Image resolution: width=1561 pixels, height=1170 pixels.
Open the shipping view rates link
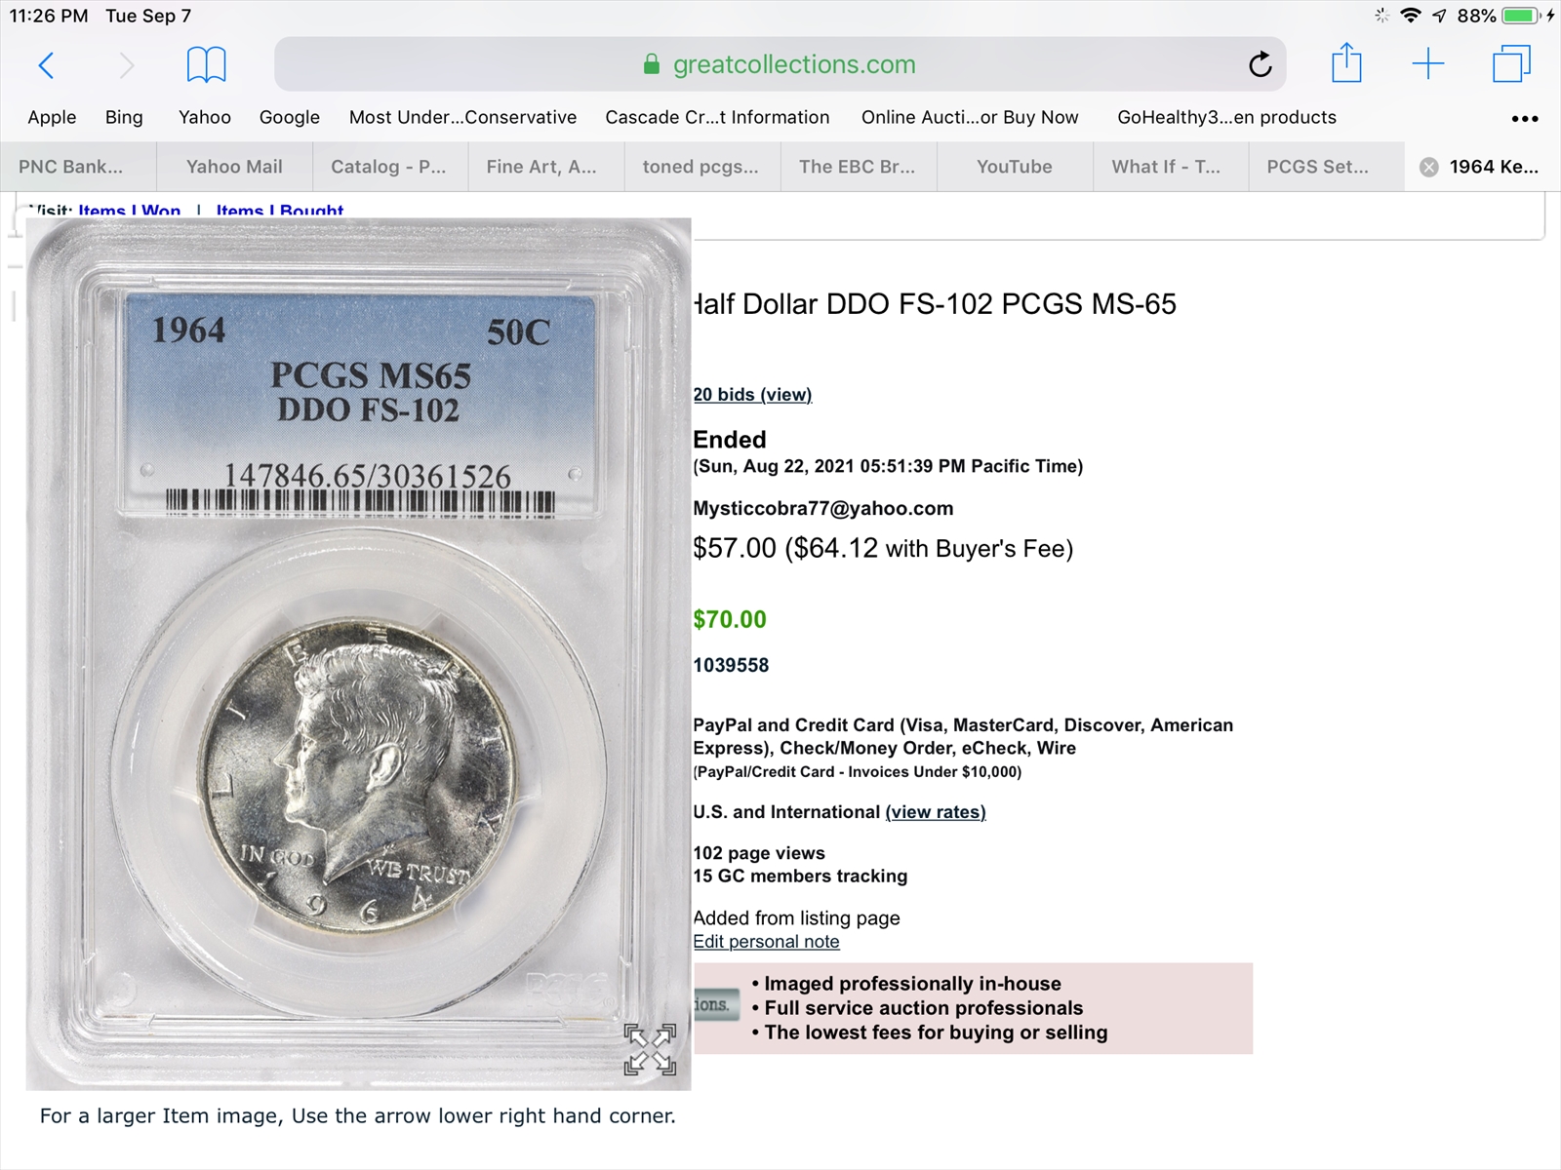pos(936,812)
